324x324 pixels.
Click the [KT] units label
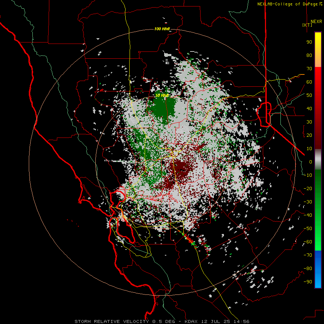pyautogui.click(x=307, y=25)
